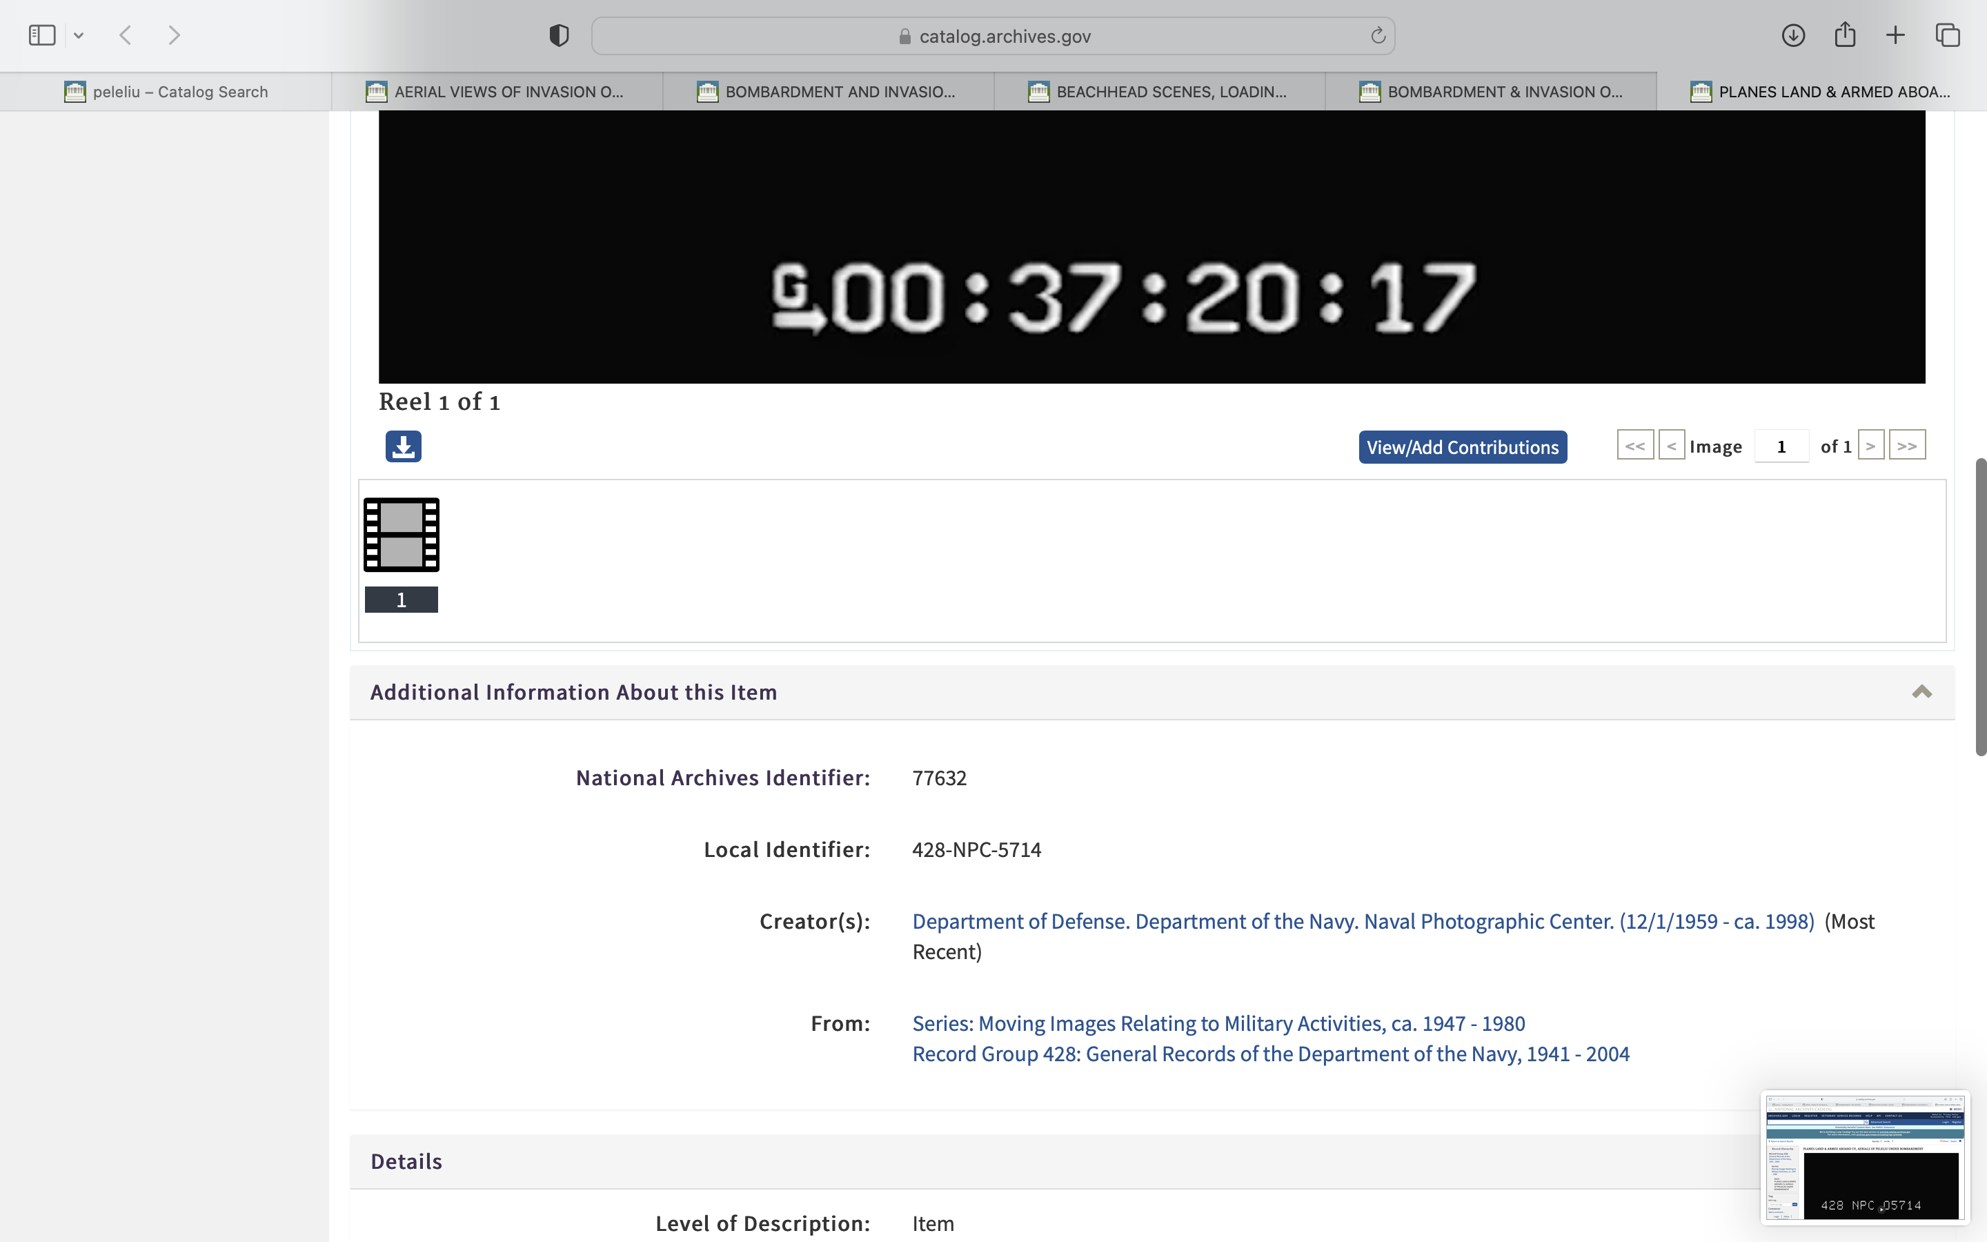Collapse Additional Information About this Item section
The width and height of the screenshot is (1987, 1242).
click(x=1921, y=691)
